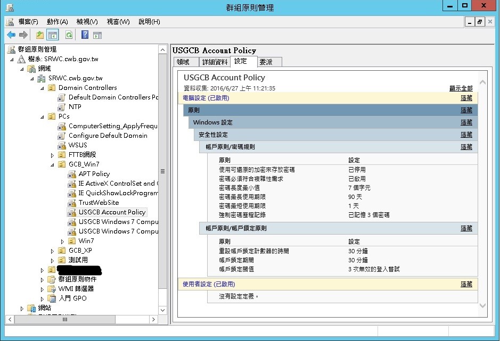Click the Back arrow toolbar icon

pos(11,35)
